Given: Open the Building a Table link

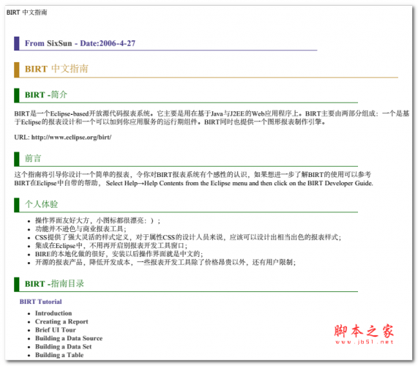Looking at the screenshot, I should click(59, 355).
